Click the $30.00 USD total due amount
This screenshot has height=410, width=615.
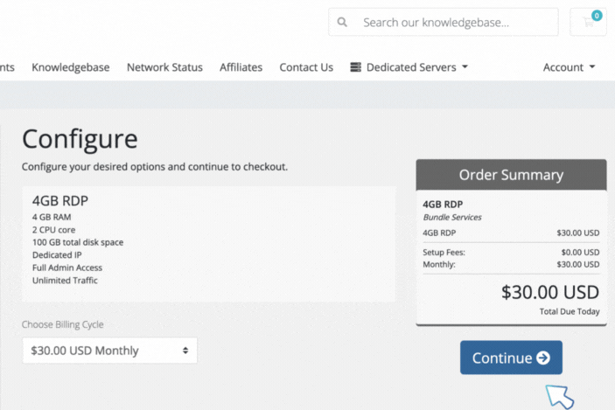point(550,292)
